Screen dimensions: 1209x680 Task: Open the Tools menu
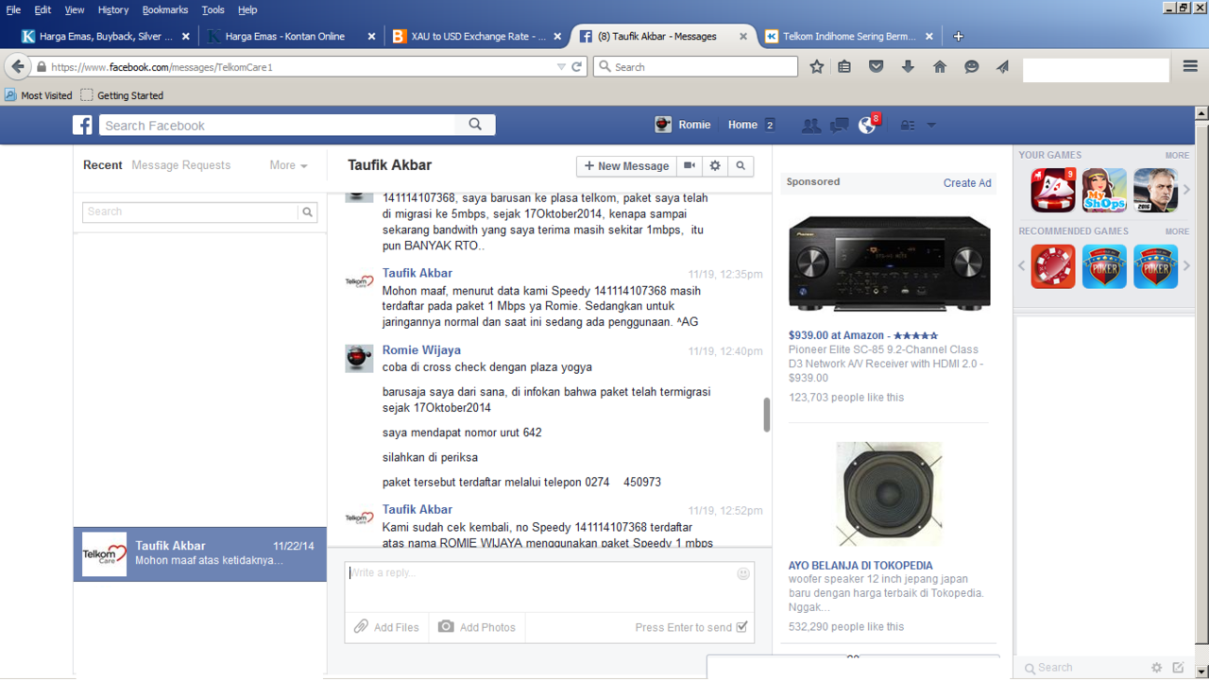coord(213,9)
